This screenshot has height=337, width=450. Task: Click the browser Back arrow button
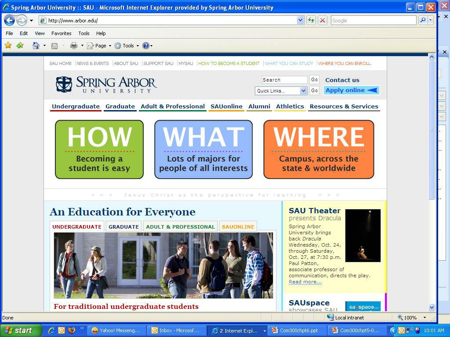(x=10, y=20)
